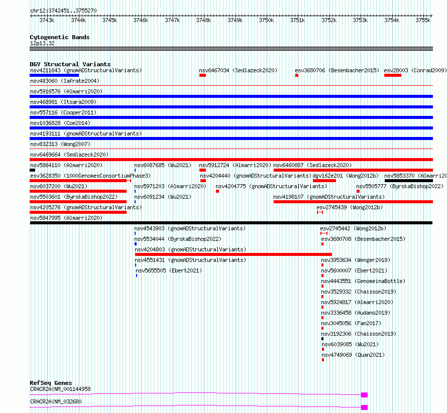Click the nsv4211643 gnomAD variant label

(86, 70)
